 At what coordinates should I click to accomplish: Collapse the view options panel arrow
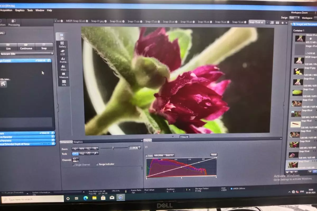tap(173, 137)
